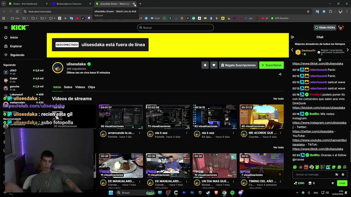Open goncho channel in Siguiendo list
The height and width of the screenshot is (197, 351).
[23, 88]
